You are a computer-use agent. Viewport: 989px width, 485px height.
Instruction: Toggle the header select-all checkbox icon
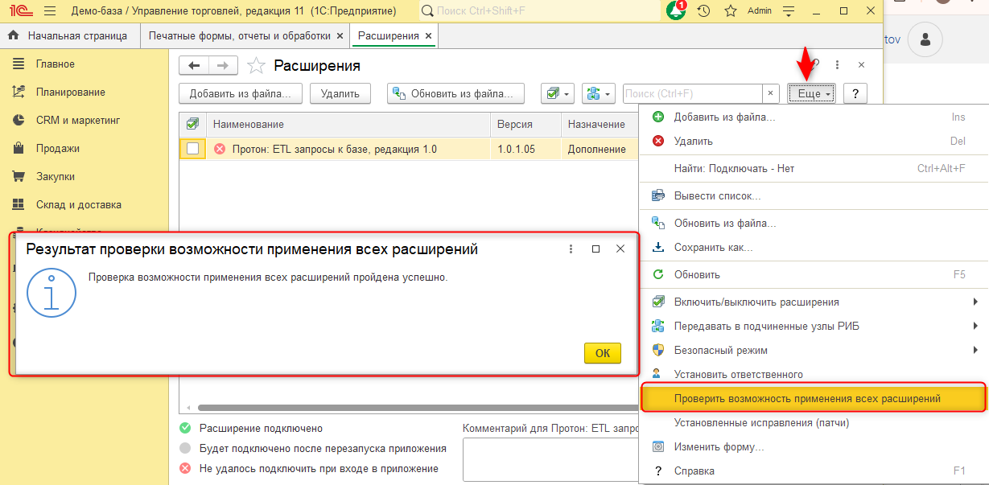192,124
